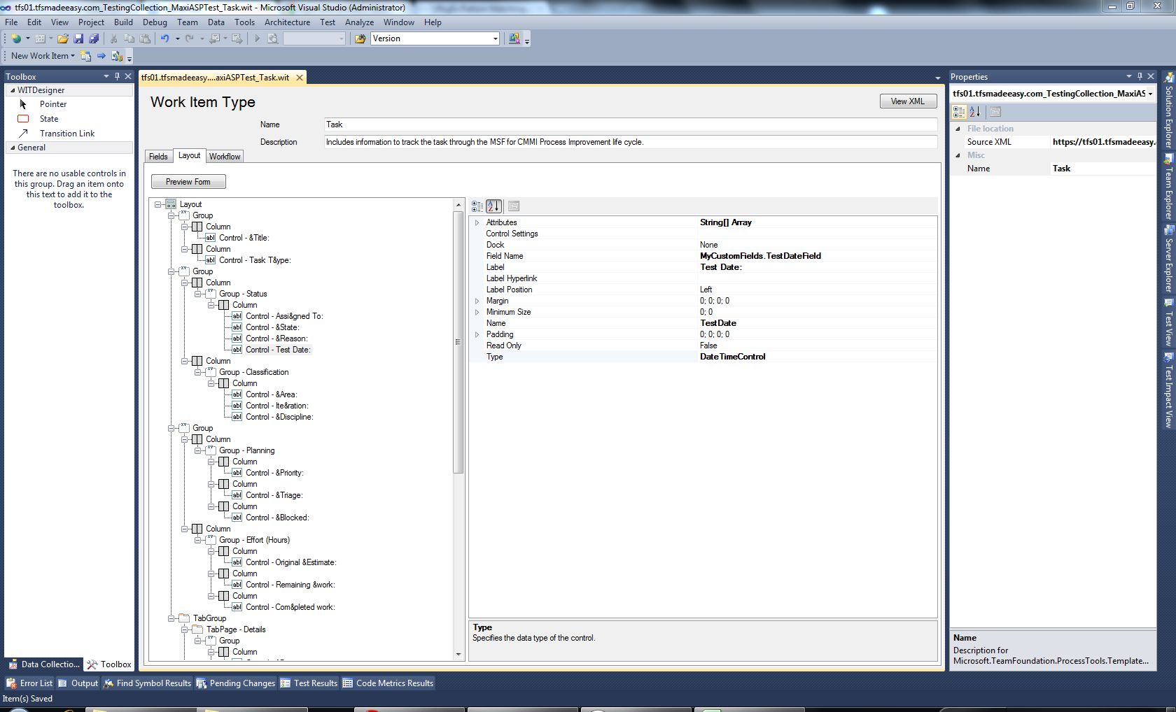Click the View XML button
This screenshot has height=712, width=1176.
[908, 101]
